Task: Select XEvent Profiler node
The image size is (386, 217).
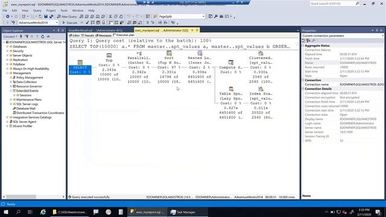Action: (x=22, y=126)
